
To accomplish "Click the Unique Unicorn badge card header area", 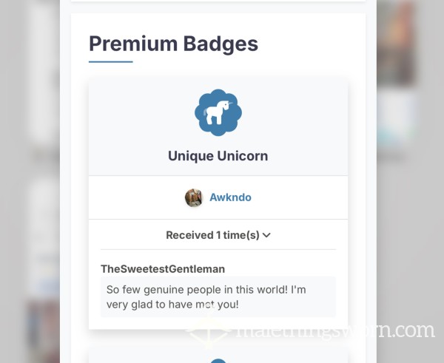I will (x=218, y=126).
